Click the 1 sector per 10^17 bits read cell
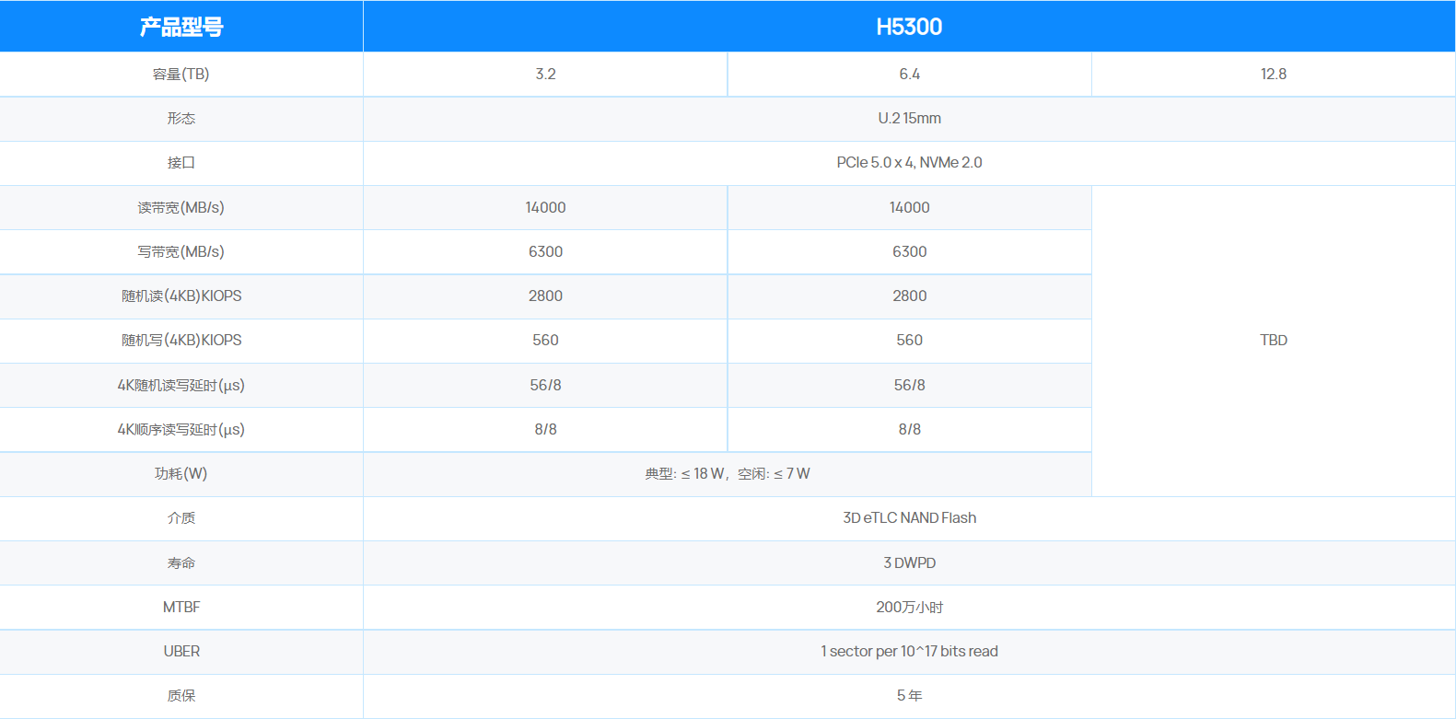1456x719 pixels. click(909, 652)
